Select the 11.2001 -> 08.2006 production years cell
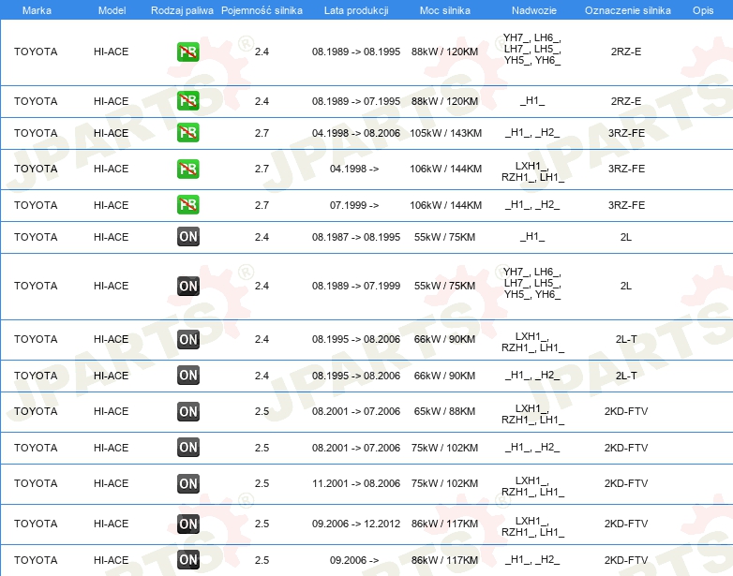This screenshot has height=576, width=733. tap(356, 483)
